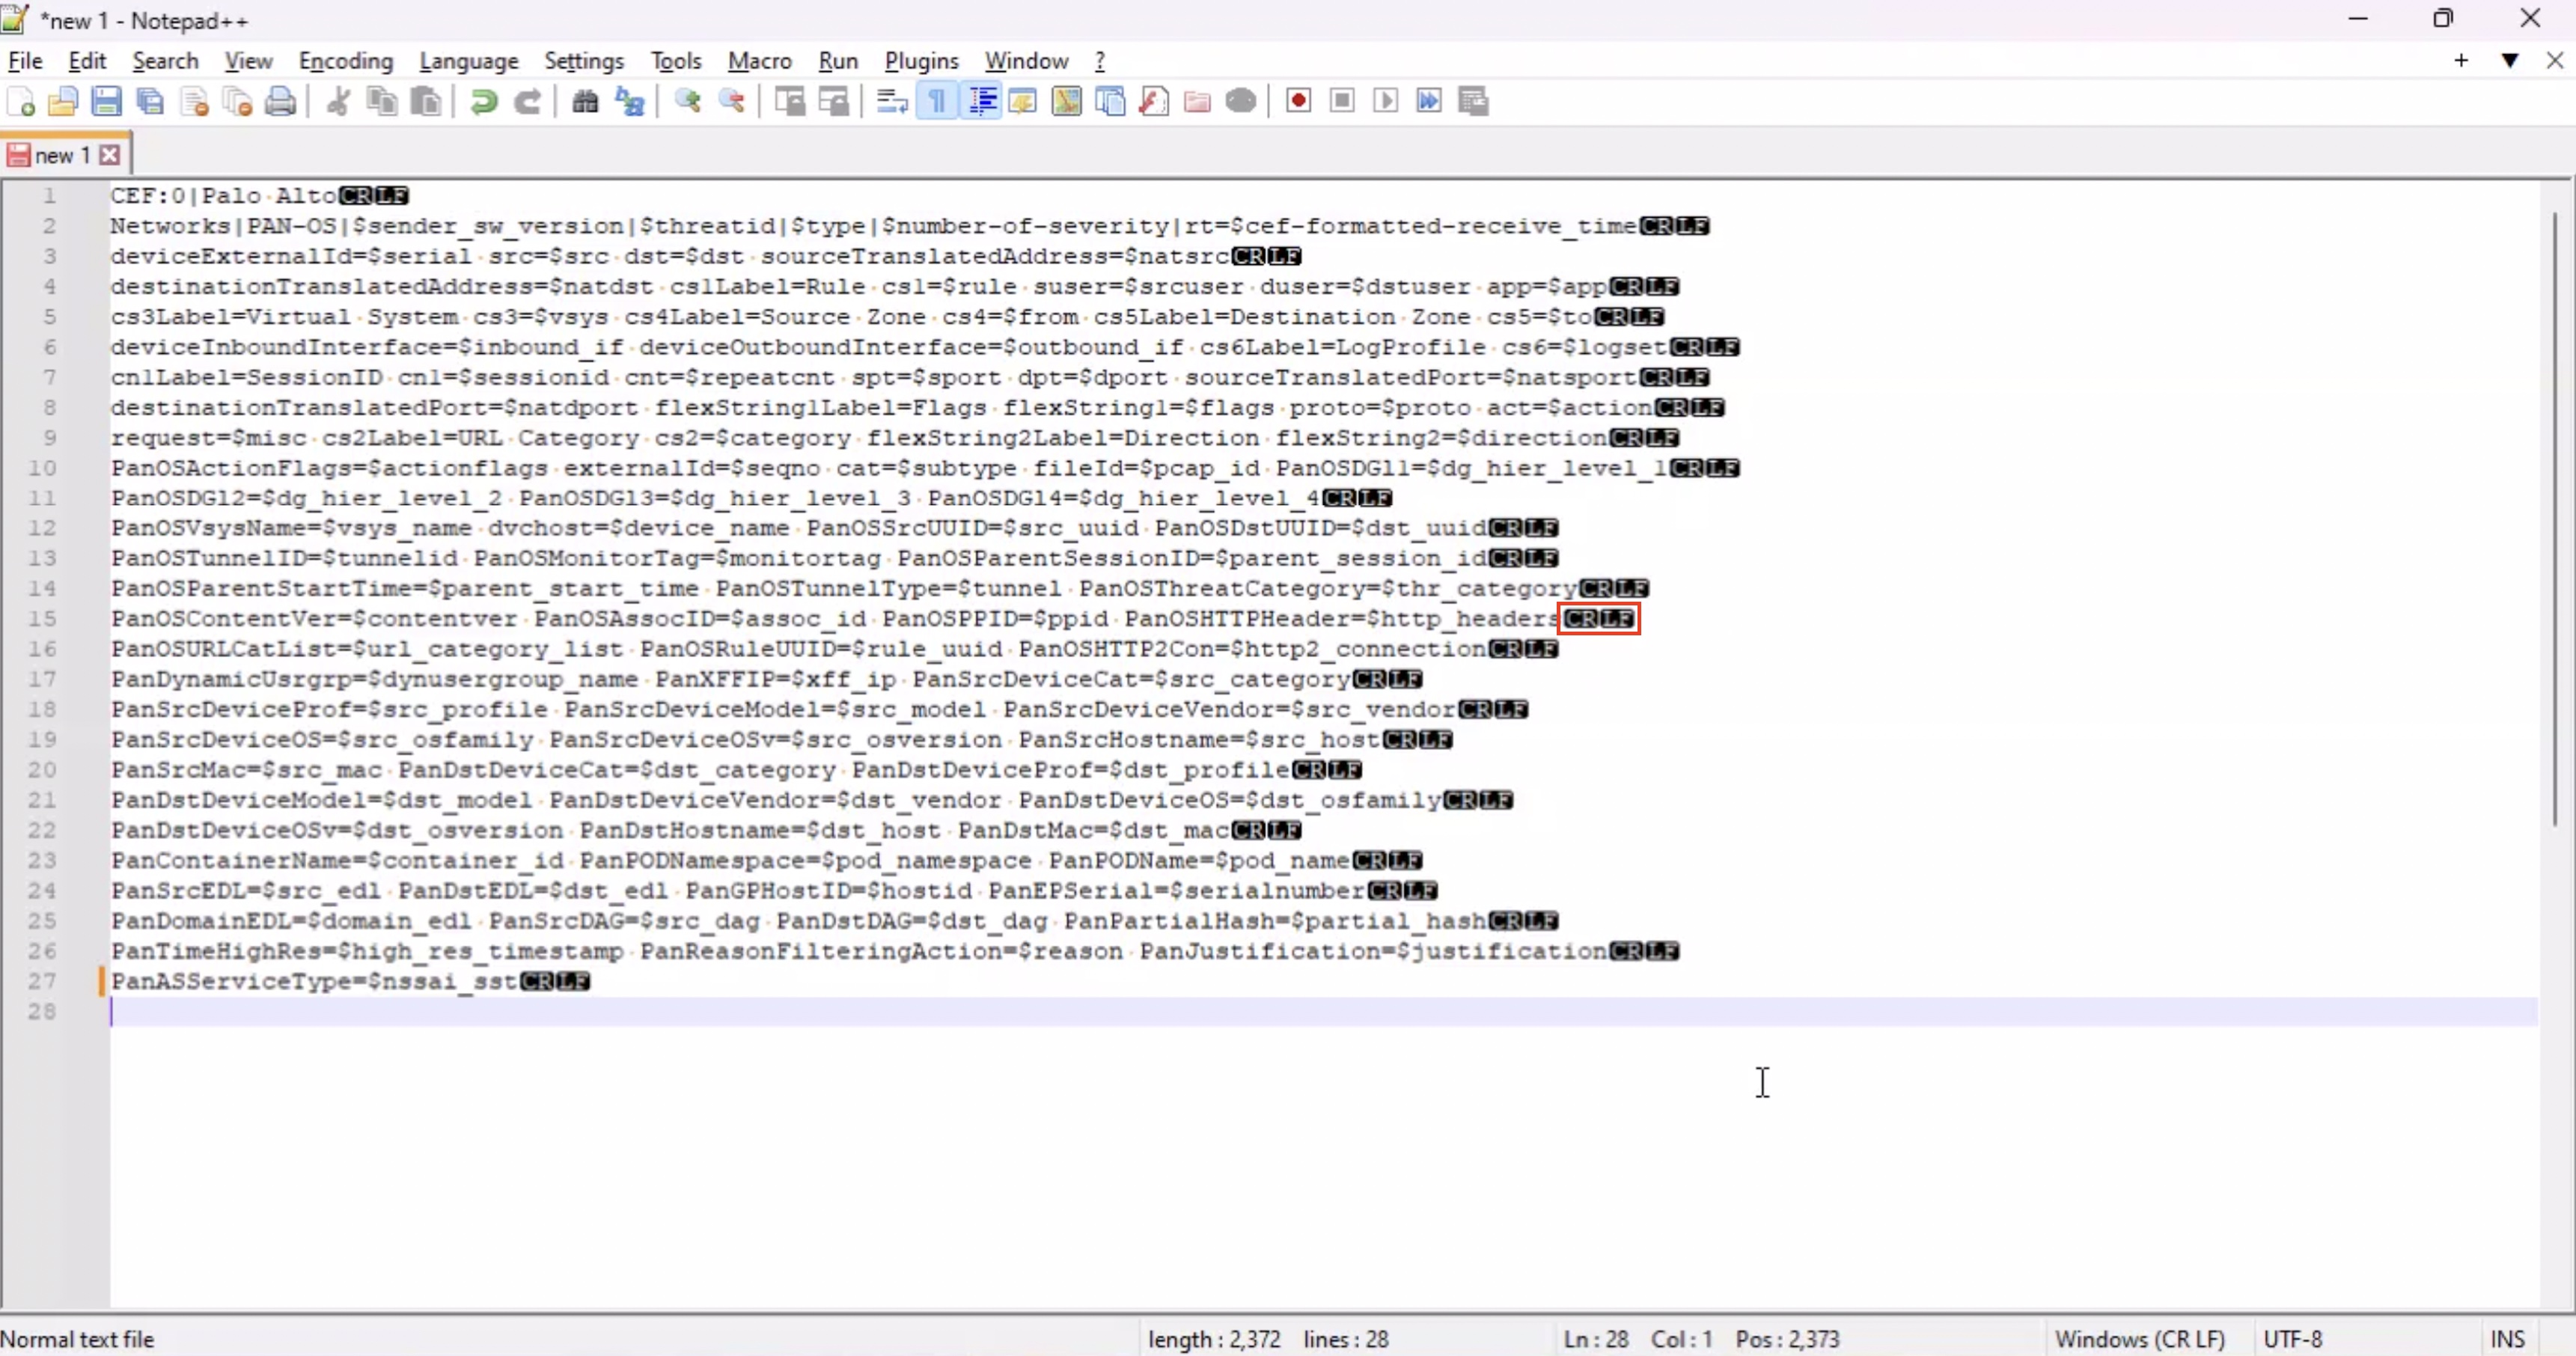The height and width of the screenshot is (1356, 2576).
Task: Click Windows (CR LF) line-ending selector
Action: click(x=2139, y=1338)
